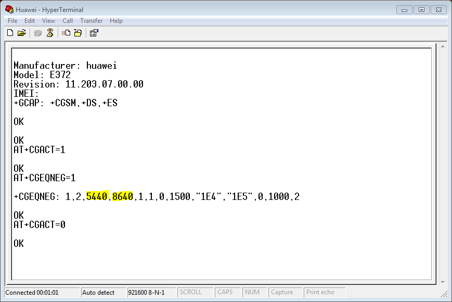
Task: Close the HyperTerminal window
Action: pos(438,10)
